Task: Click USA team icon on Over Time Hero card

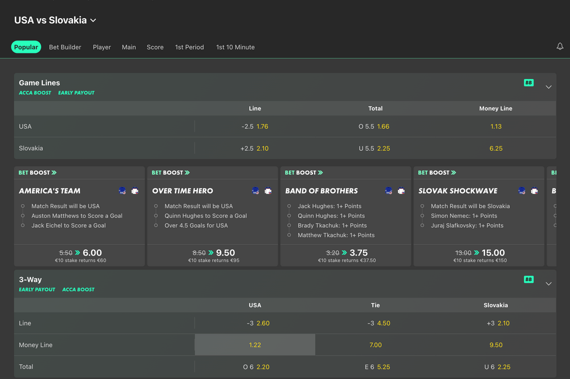Action: pyautogui.click(x=255, y=191)
